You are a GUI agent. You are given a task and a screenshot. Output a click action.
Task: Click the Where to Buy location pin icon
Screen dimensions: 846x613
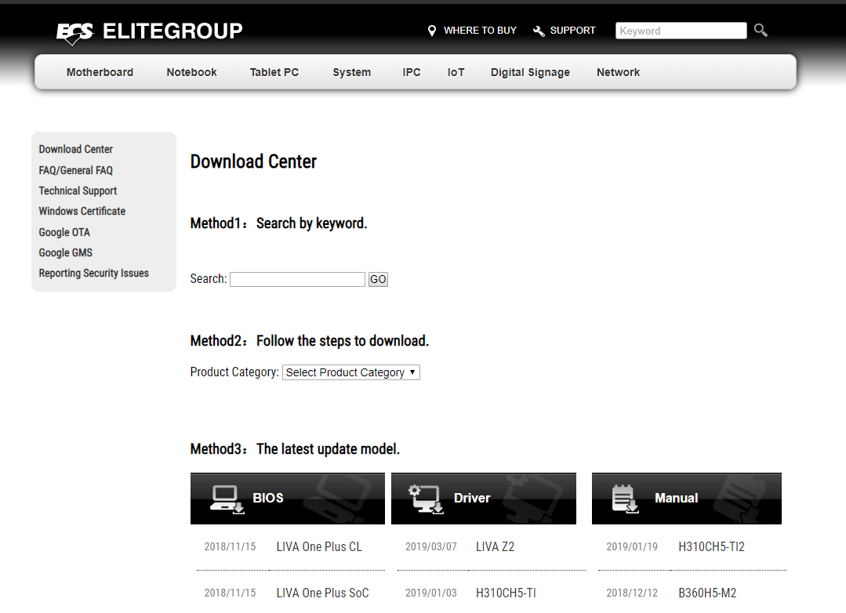tap(432, 31)
